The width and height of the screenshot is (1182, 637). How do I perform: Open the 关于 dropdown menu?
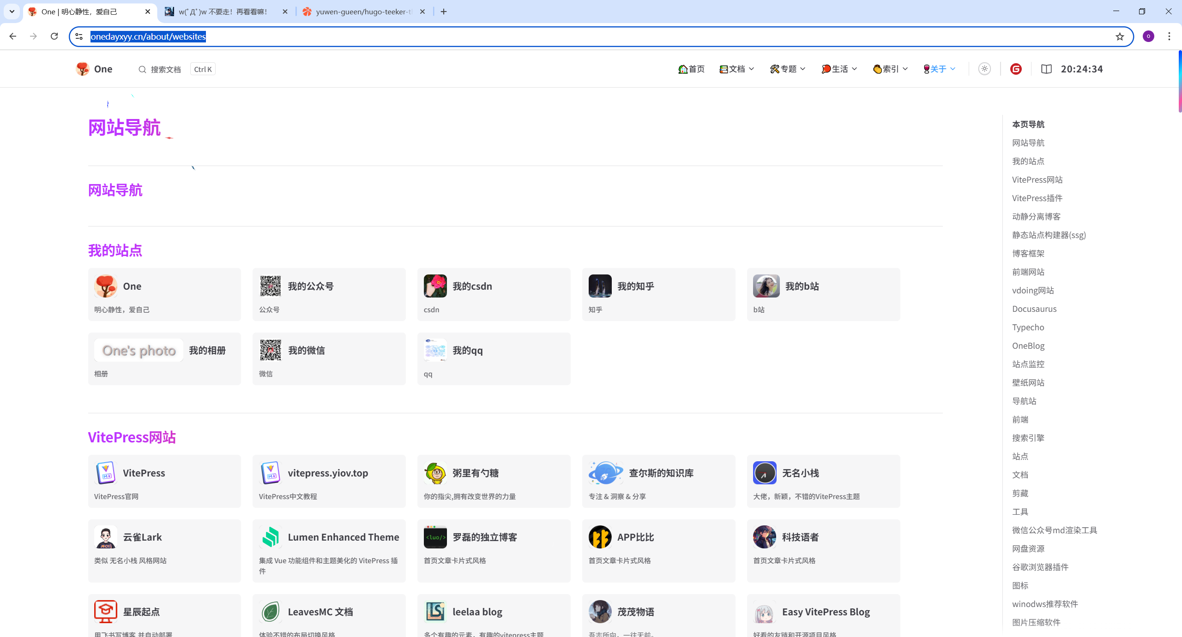click(939, 69)
